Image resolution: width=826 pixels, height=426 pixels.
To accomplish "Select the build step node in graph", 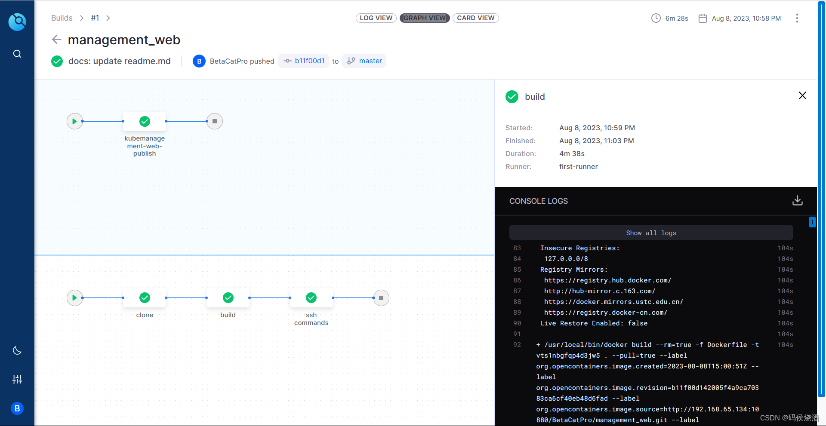I will [228, 298].
